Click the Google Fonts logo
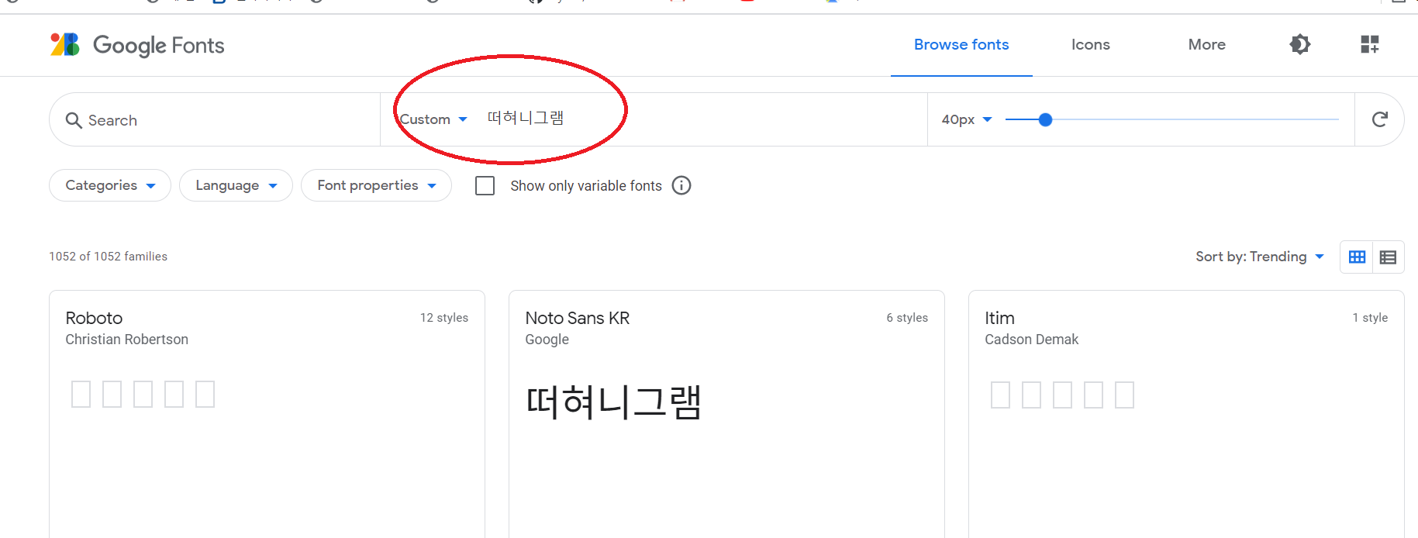The image size is (1418, 538). tap(65, 45)
